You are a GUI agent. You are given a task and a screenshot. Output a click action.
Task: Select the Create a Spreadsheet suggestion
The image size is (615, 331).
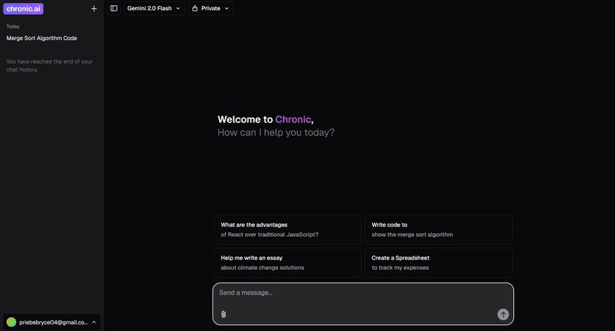pyautogui.click(x=438, y=263)
